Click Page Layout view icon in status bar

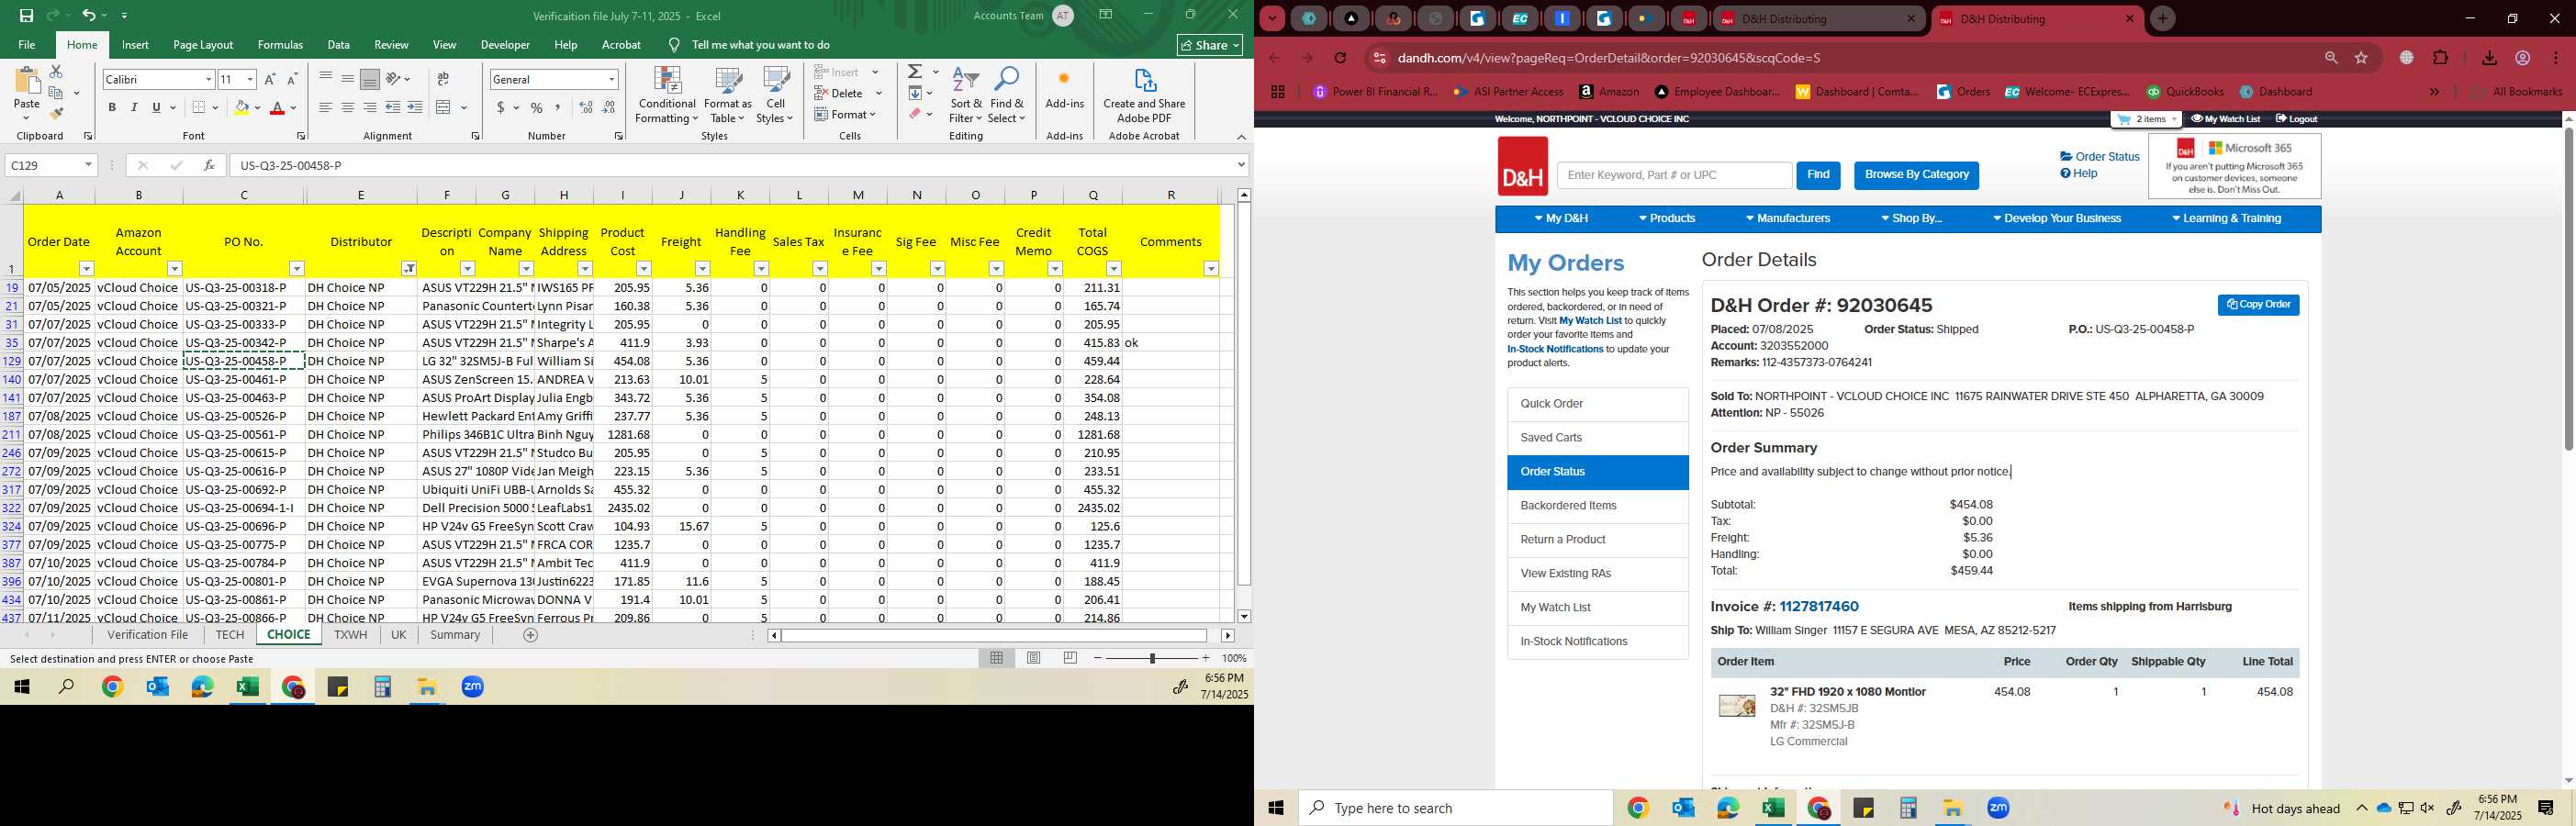(x=1034, y=658)
